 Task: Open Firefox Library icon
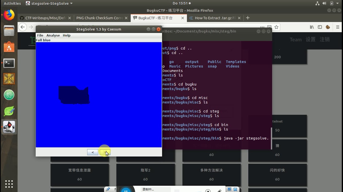[312, 27]
